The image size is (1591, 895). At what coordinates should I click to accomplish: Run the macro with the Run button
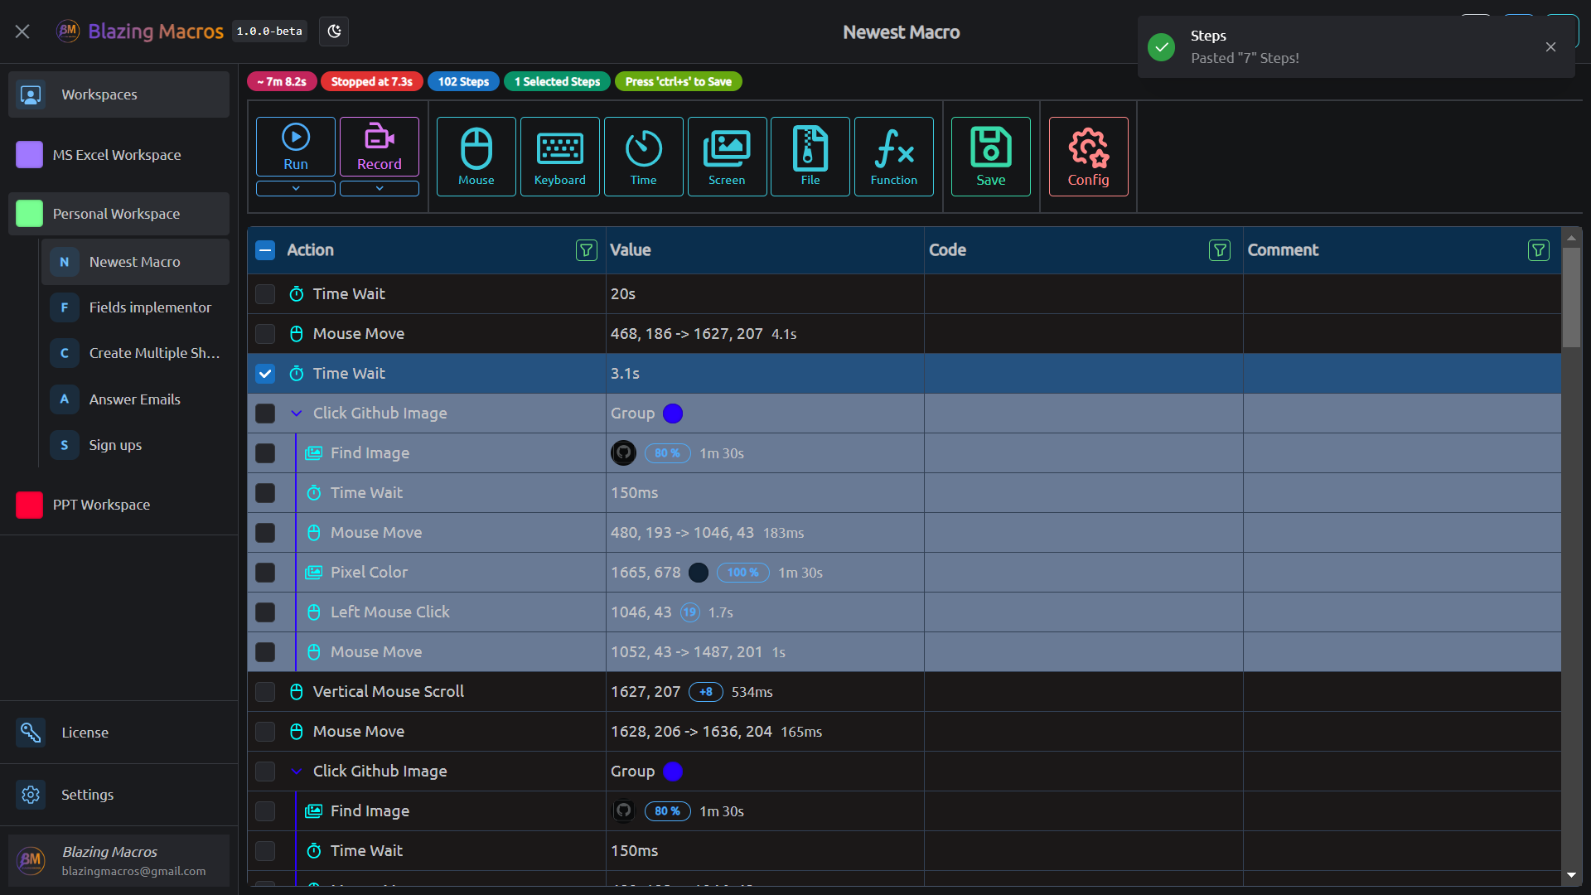pos(296,147)
